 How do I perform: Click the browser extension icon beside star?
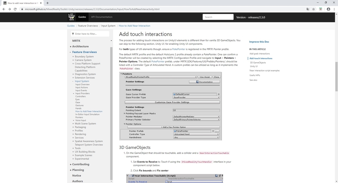point(321,9)
